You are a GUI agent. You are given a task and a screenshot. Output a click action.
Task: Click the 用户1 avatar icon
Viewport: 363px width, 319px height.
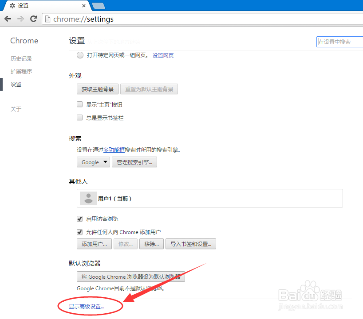click(x=88, y=198)
